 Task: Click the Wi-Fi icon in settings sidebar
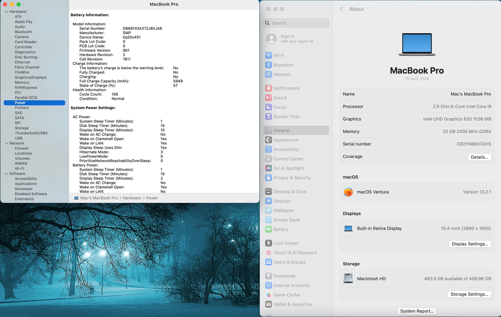pos(268,55)
